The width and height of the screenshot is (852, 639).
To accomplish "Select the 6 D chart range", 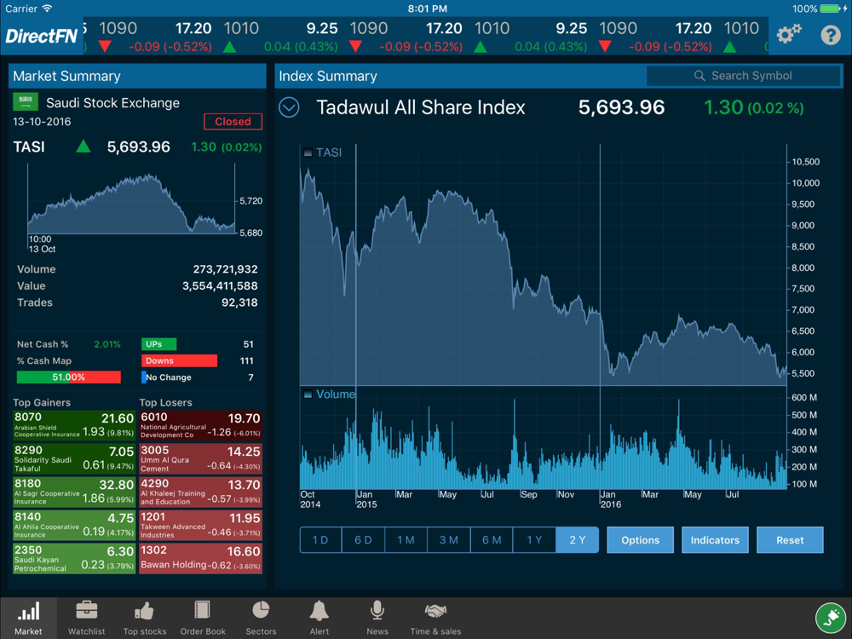I will click(x=363, y=539).
